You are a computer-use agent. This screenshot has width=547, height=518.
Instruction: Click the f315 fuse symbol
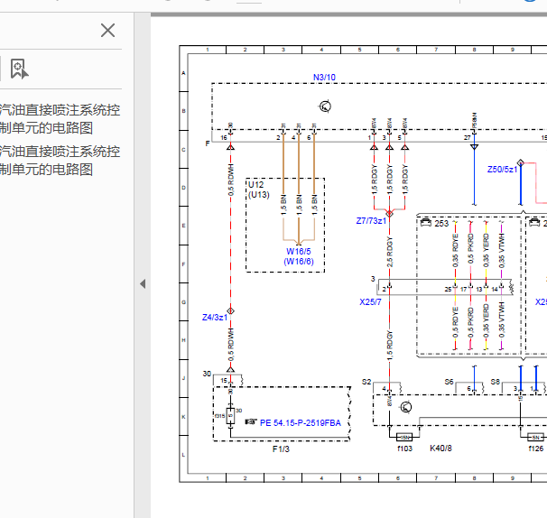pyautogui.click(x=230, y=416)
